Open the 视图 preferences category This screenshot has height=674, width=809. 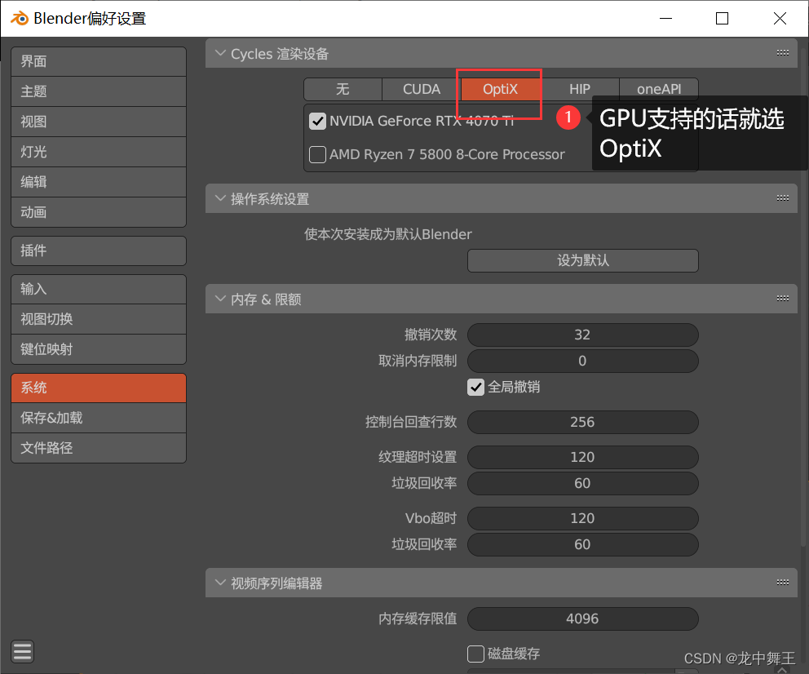[x=99, y=122]
